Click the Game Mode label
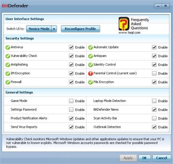The height and width of the screenshot is (164, 173). [19, 101]
